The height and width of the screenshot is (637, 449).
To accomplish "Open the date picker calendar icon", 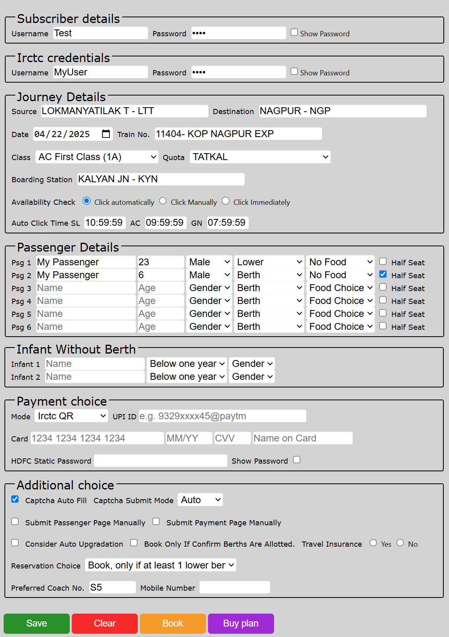I will [x=106, y=134].
